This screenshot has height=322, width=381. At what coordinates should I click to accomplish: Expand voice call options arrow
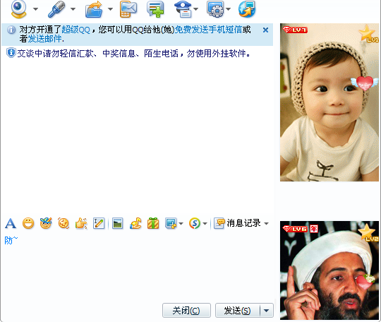pyautogui.click(x=73, y=9)
